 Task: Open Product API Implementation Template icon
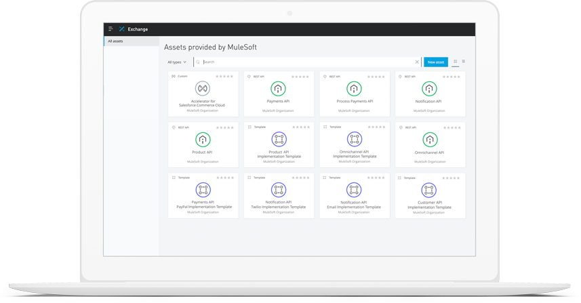(279, 139)
